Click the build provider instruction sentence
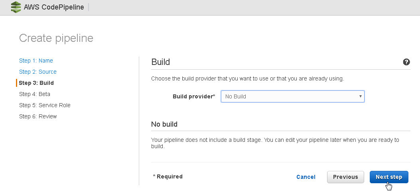The image size is (420, 194). 248,78
